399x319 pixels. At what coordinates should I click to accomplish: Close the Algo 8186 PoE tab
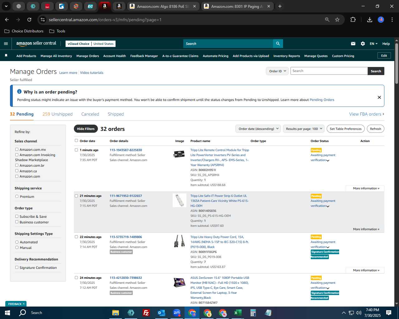195,6
